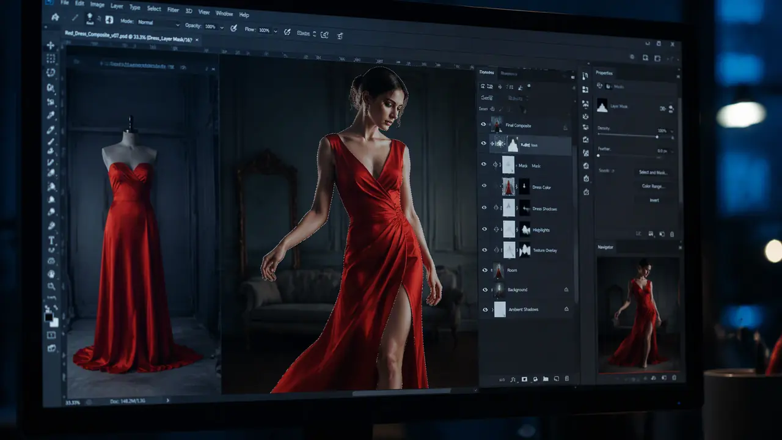Delete layer using Layers panel trash icon
This screenshot has height=440, width=782.
(566, 379)
